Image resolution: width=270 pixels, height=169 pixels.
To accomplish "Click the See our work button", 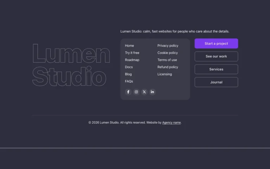I will coord(216,56).
